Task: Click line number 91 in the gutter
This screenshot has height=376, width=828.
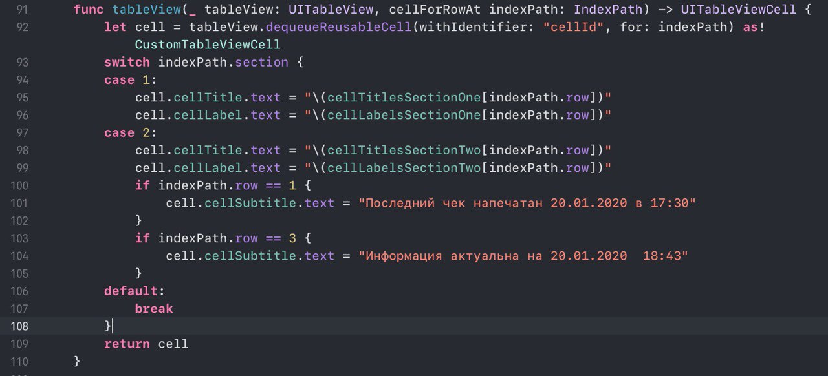Action: [21, 10]
